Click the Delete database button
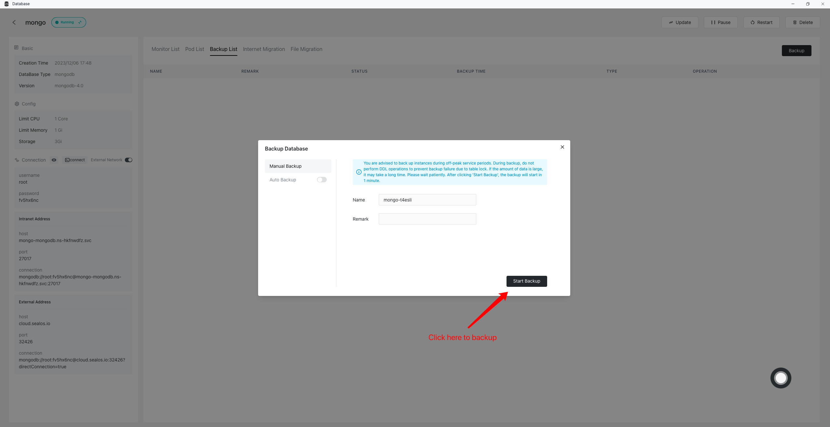Screen dimensions: 830x427 pos(803,22)
